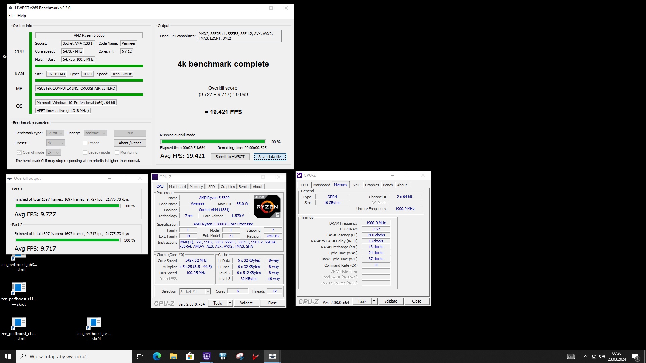Image resolution: width=646 pixels, height=363 pixels.
Task: Click the taskbar clock showing 00:26
Action: (x=617, y=356)
